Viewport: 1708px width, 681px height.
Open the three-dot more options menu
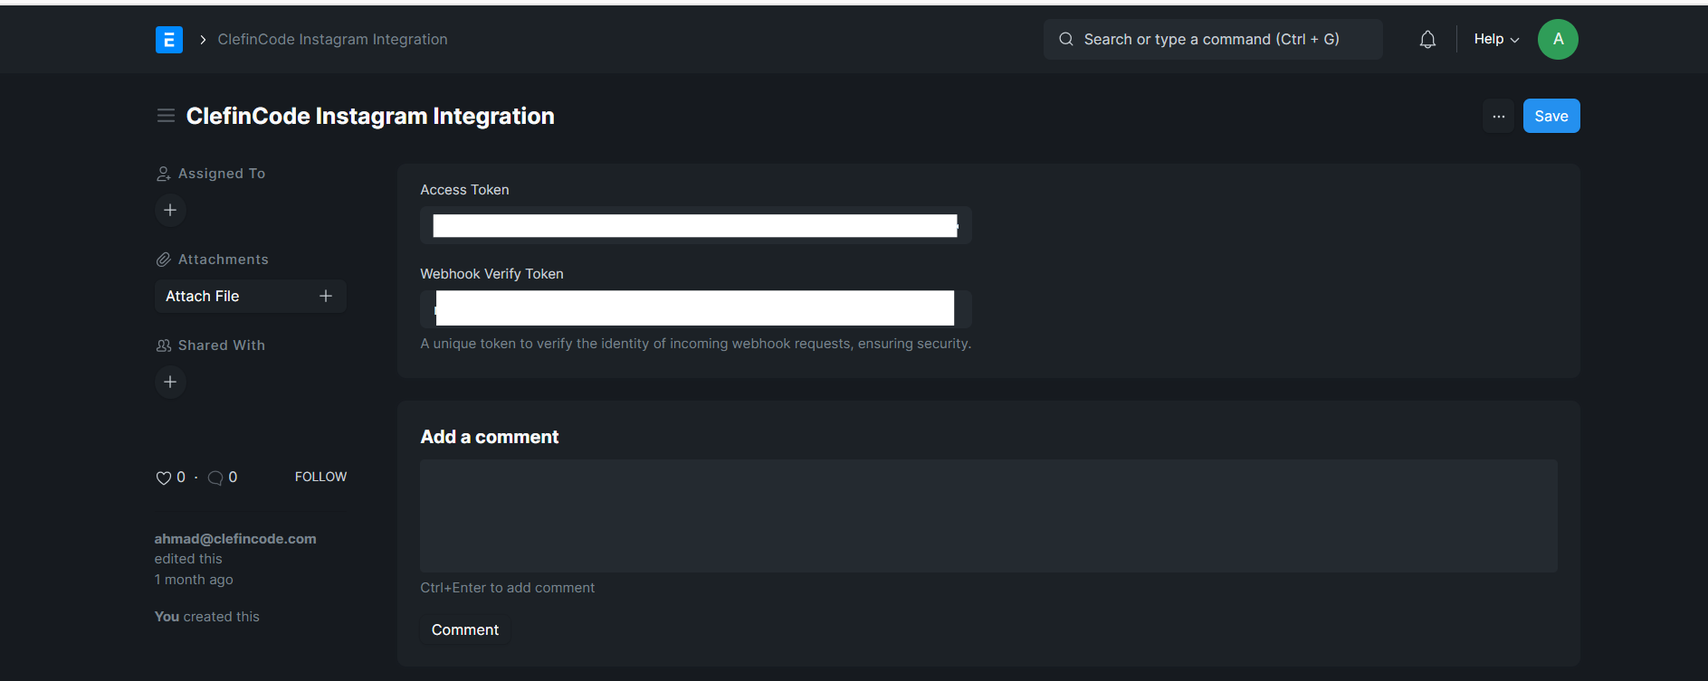(1498, 116)
